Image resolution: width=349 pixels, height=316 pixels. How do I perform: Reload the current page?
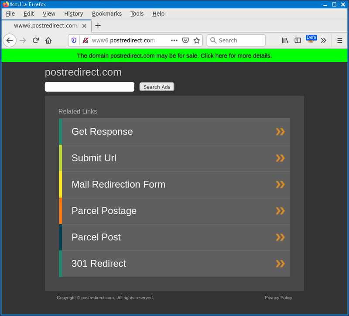click(x=36, y=41)
